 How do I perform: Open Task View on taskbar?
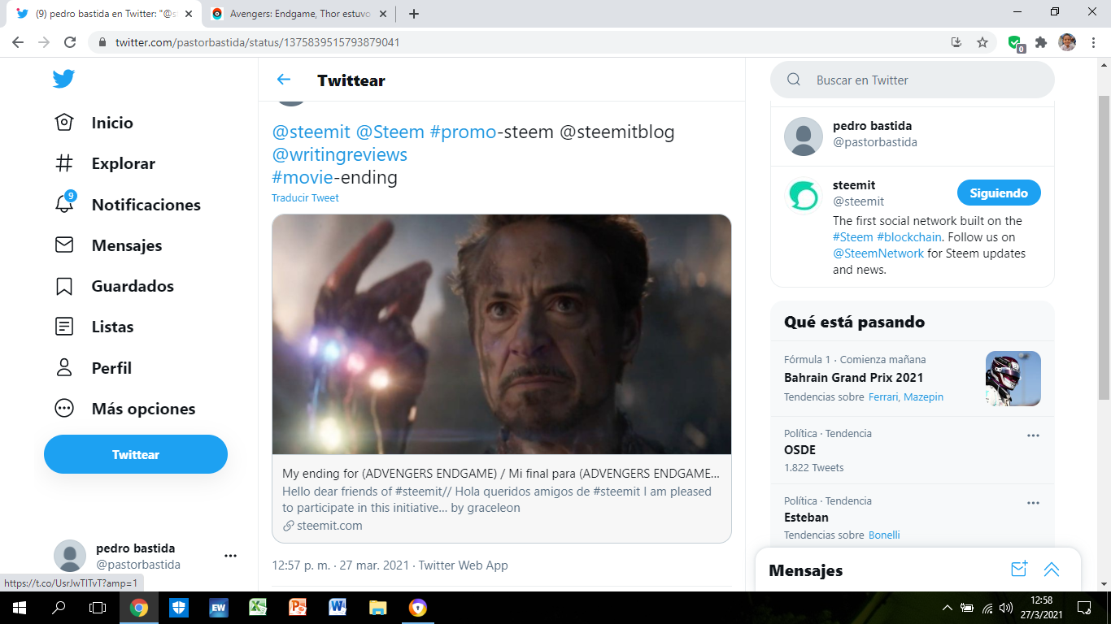[98, 607]
